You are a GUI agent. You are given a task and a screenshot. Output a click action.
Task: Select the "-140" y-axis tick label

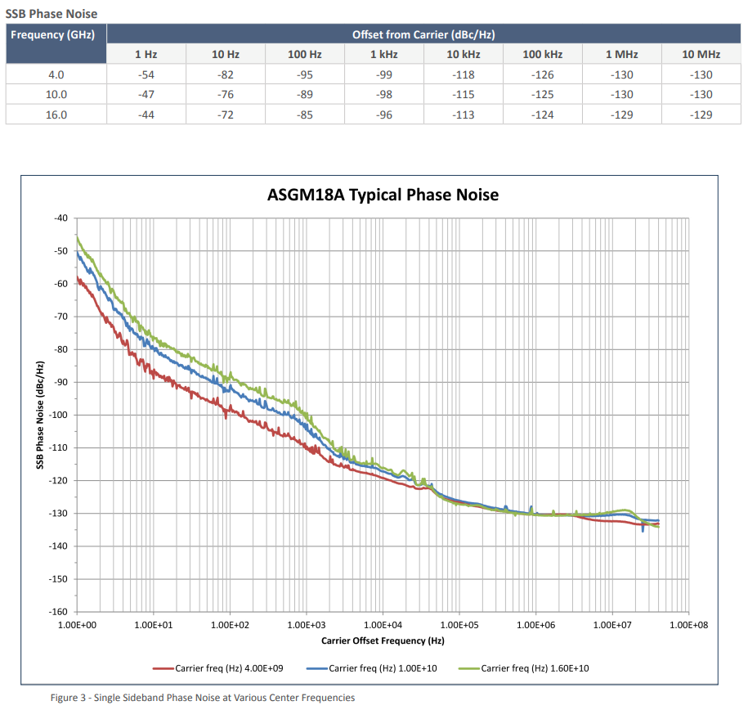pyautogui.click(x=59, y=546)
